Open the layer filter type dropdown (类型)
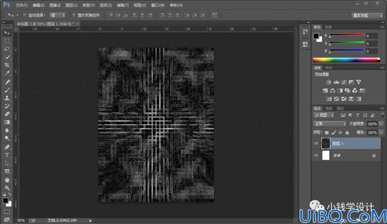Viewport: 387px width, 224px height. [x=324, y=115]
